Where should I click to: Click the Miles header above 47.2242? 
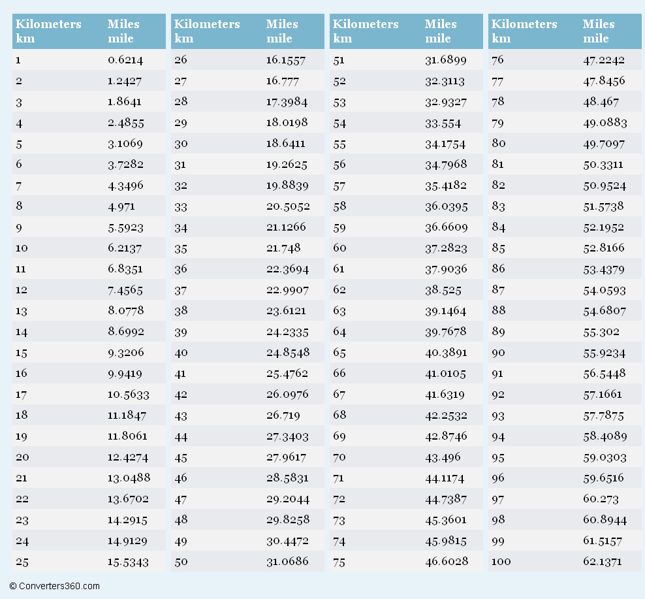599,31
